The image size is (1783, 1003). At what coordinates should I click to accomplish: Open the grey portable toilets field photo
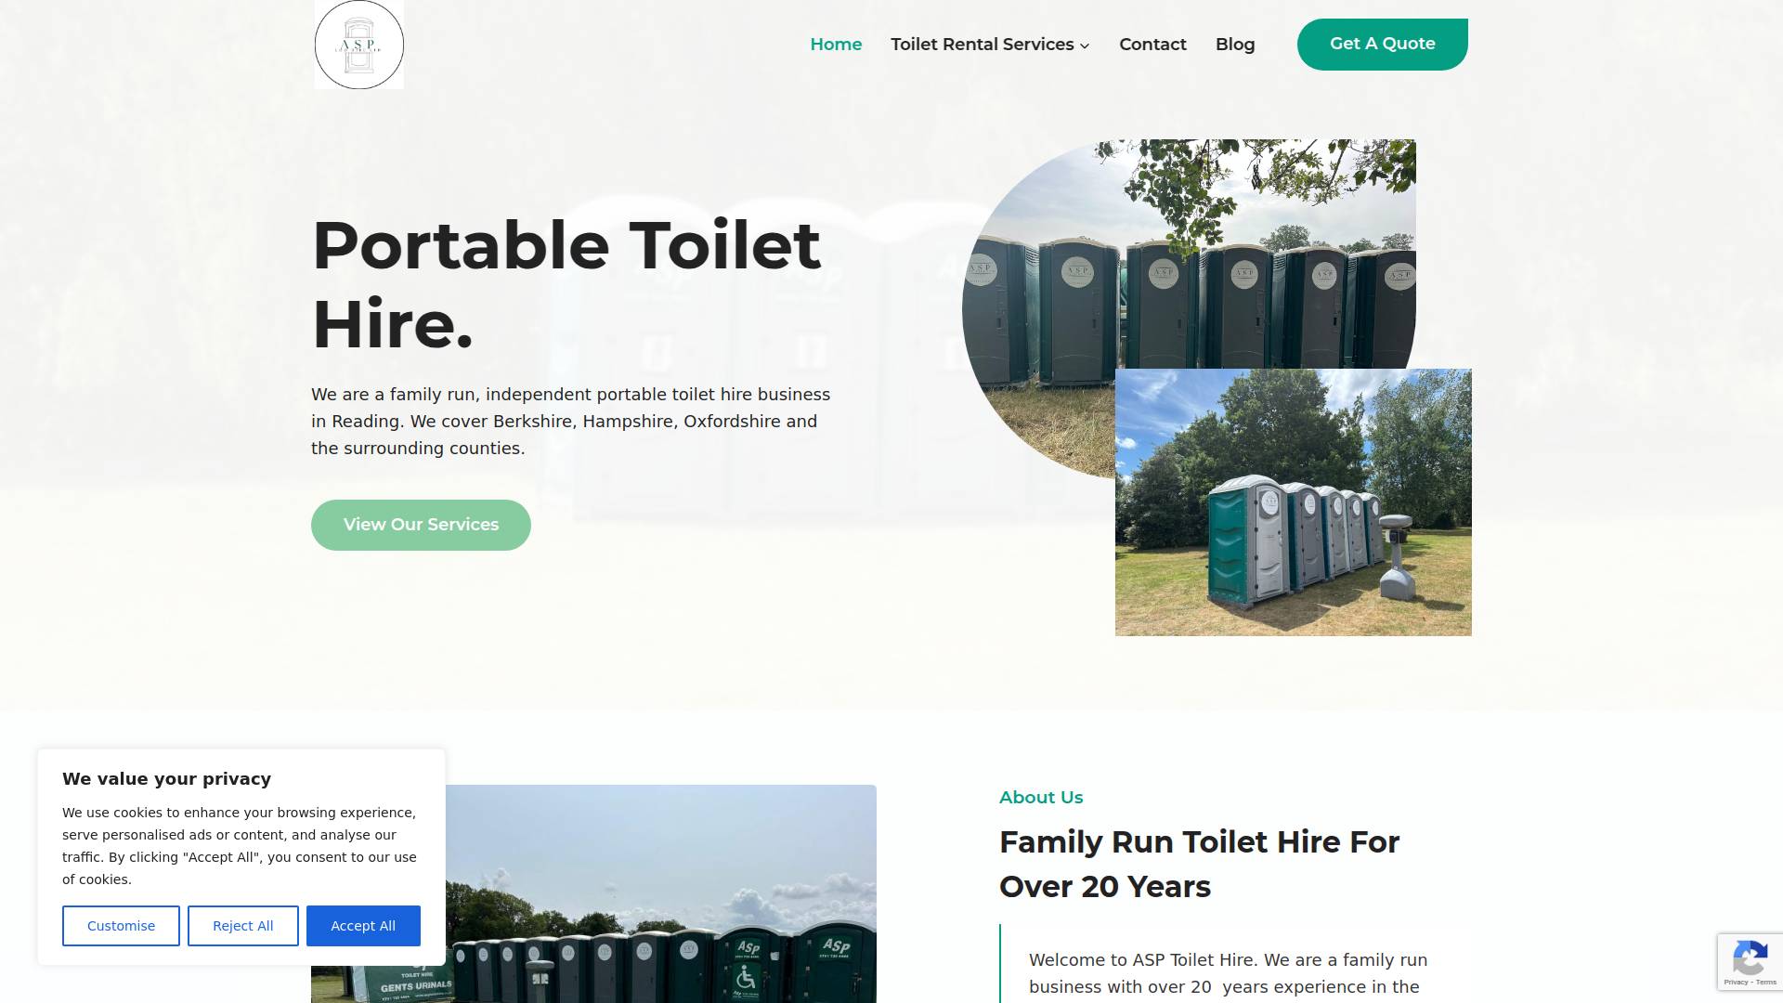tap(1293, 502)
